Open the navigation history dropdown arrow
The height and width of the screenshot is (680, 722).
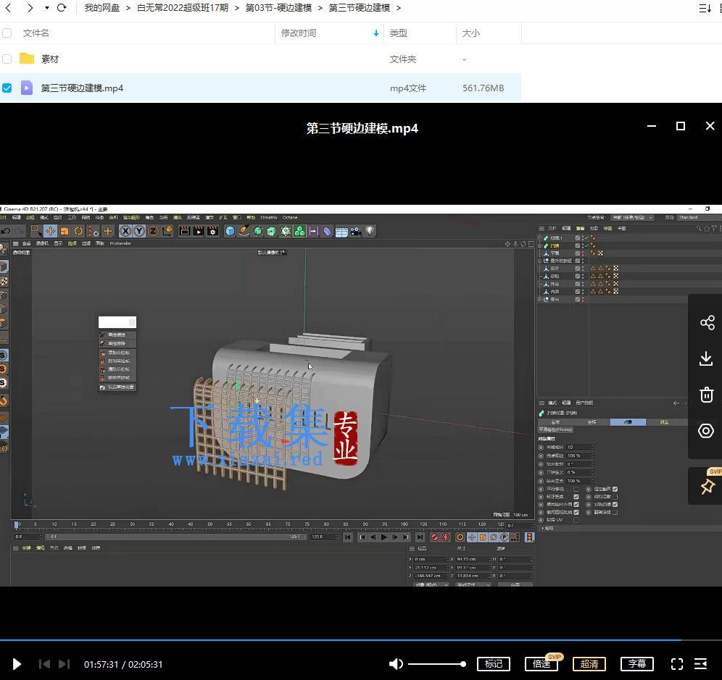click(47, 8)
